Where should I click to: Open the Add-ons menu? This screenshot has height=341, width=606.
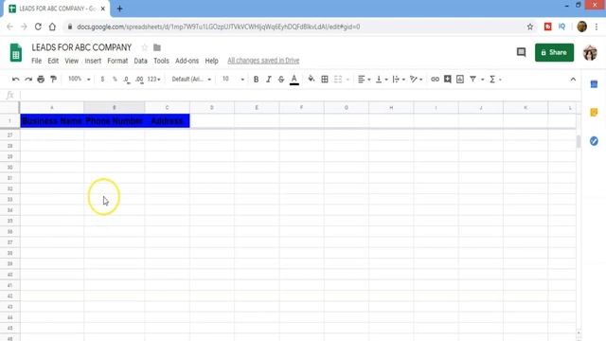click(x=187, y=61)
